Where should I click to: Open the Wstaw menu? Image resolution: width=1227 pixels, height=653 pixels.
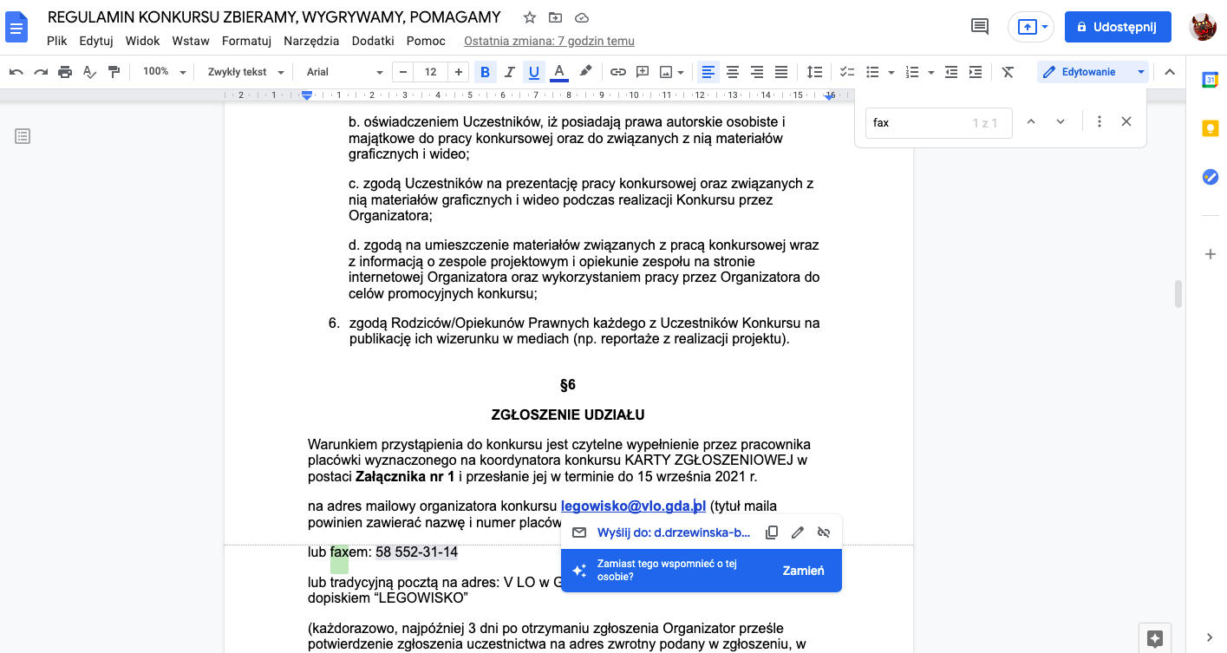(190, 41)
